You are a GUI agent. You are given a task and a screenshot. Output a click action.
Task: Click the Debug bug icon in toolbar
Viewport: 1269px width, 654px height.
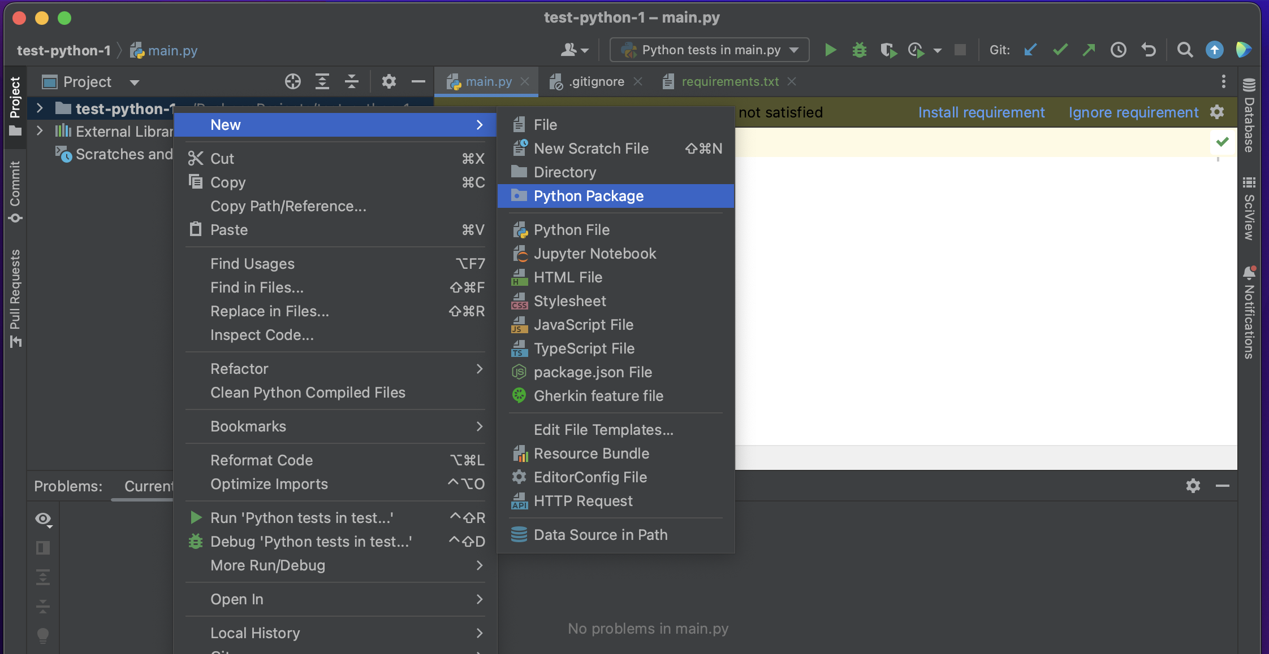(859, 50)
